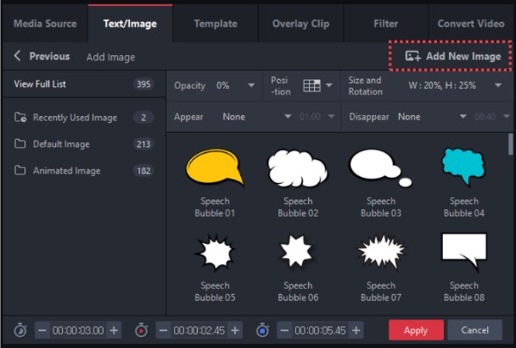Open the Opacity dropdown

[250, 86]
